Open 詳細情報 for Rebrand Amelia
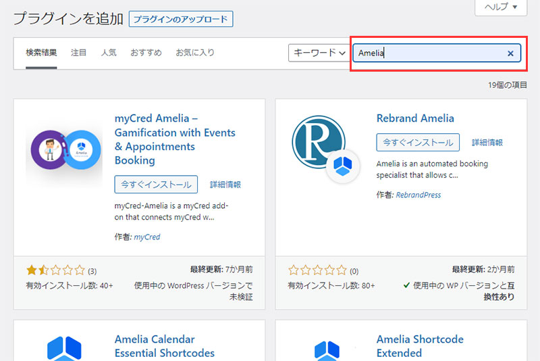The height and width of the screenshot is (361, 540). 487,143
